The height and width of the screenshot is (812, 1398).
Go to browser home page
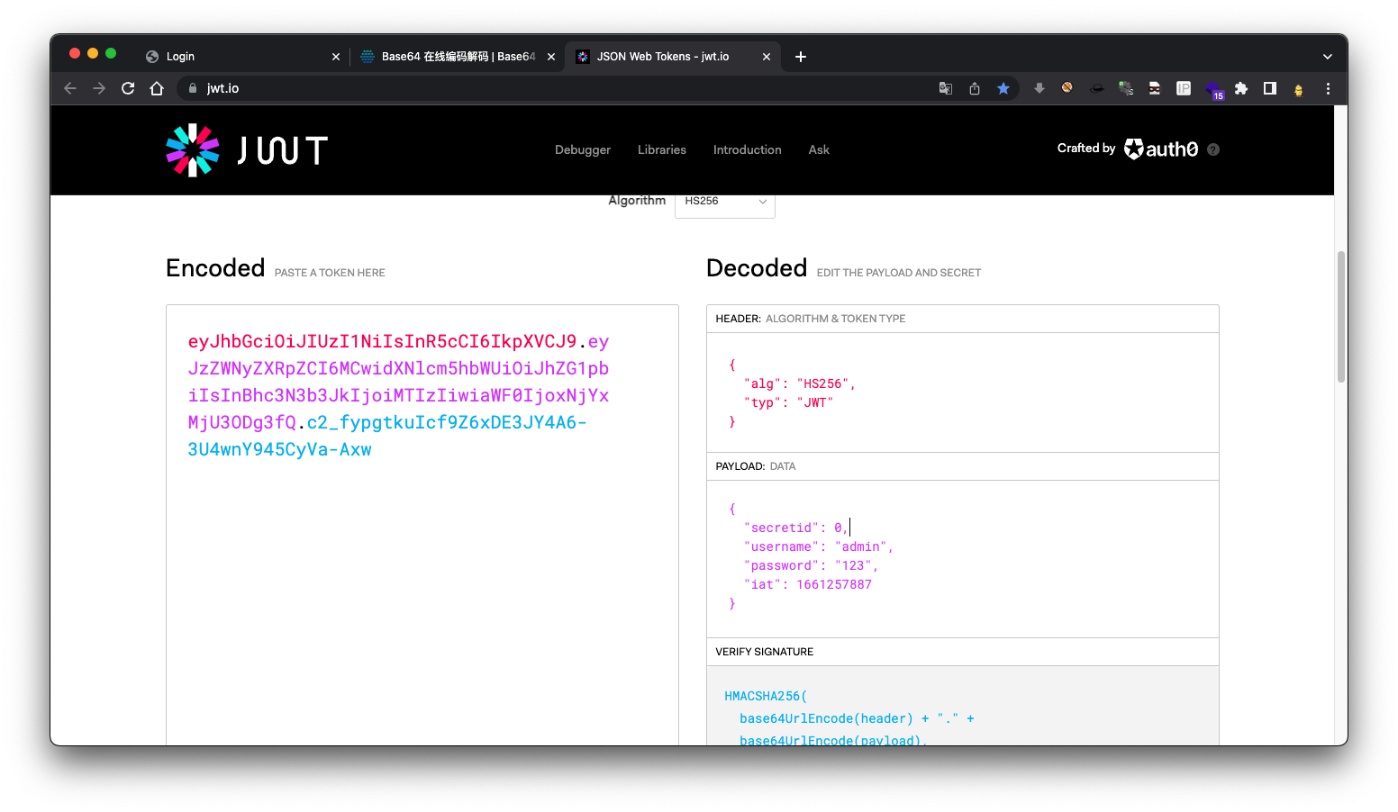(x=157, y=88)
